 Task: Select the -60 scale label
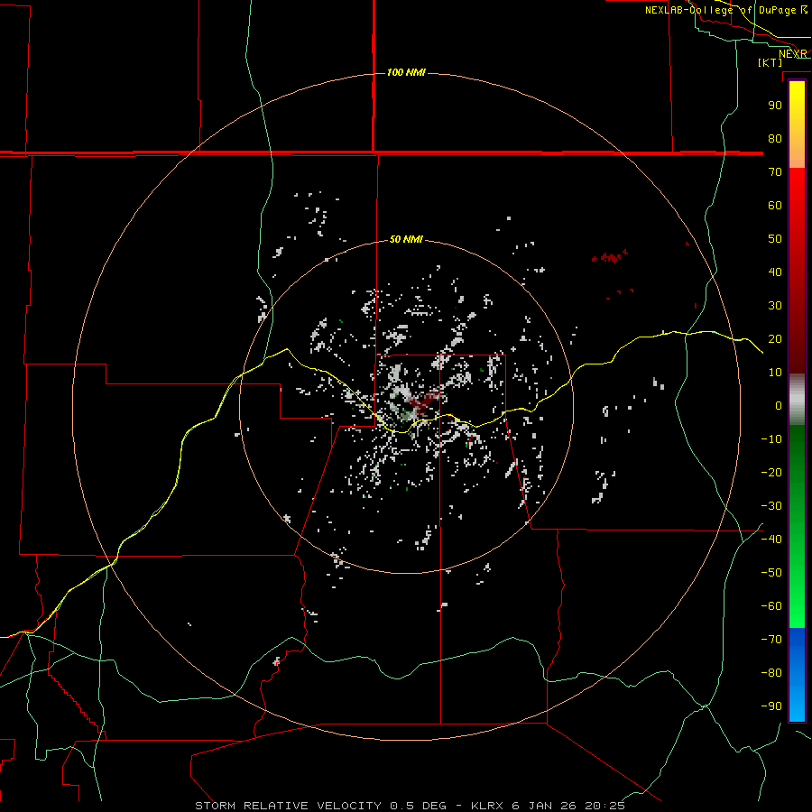[771, 606]
